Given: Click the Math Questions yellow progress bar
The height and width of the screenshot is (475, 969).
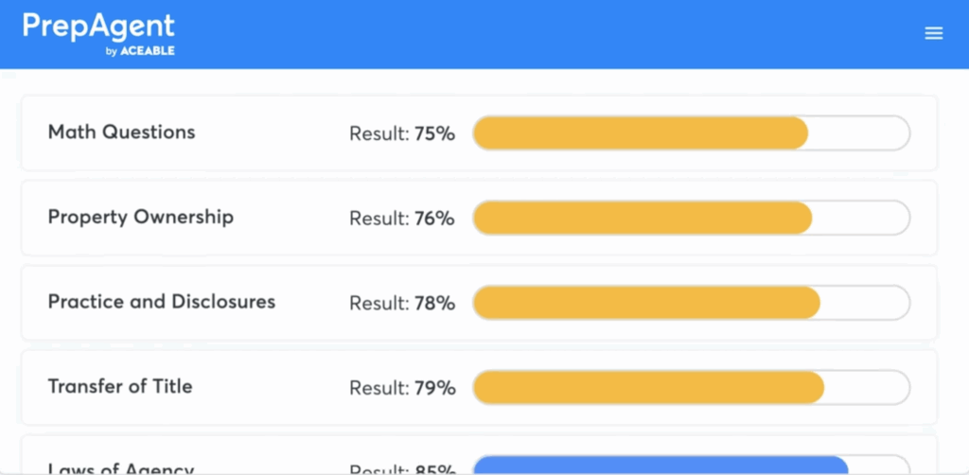Looking at the screenshot, I should point(640,133).
